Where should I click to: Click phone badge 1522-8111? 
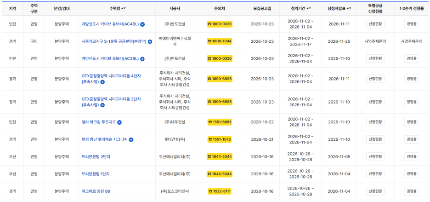pyautogui.click(x=220, y=191)
